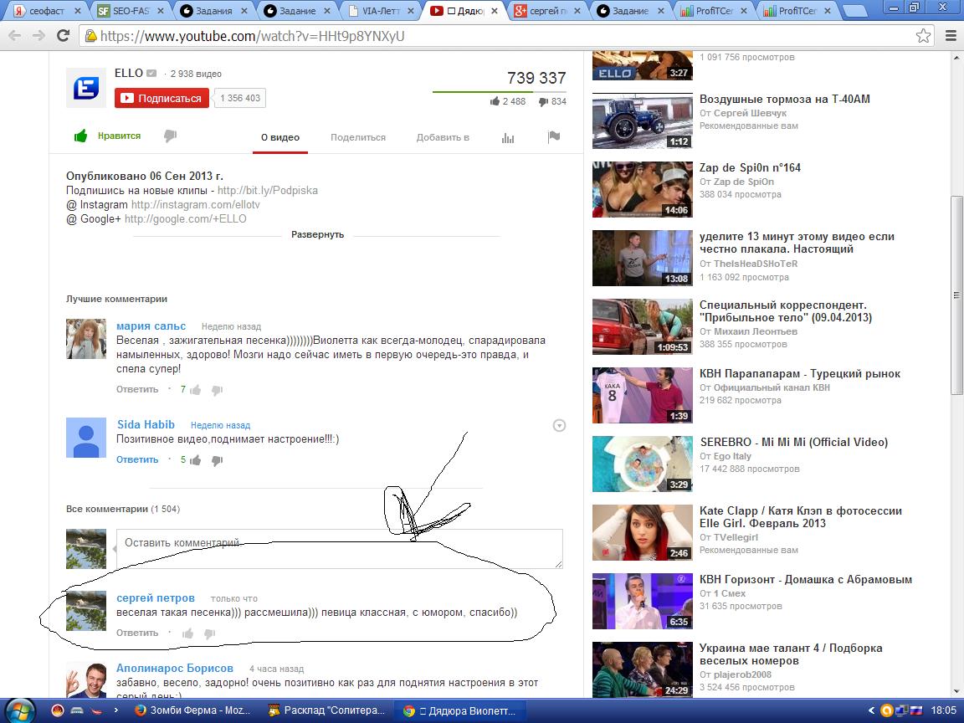Image resolution: width=964 pixels, height=723 pixels.
Task: Switch to the сергей Google+ browser tab
Action: [547, 10]
